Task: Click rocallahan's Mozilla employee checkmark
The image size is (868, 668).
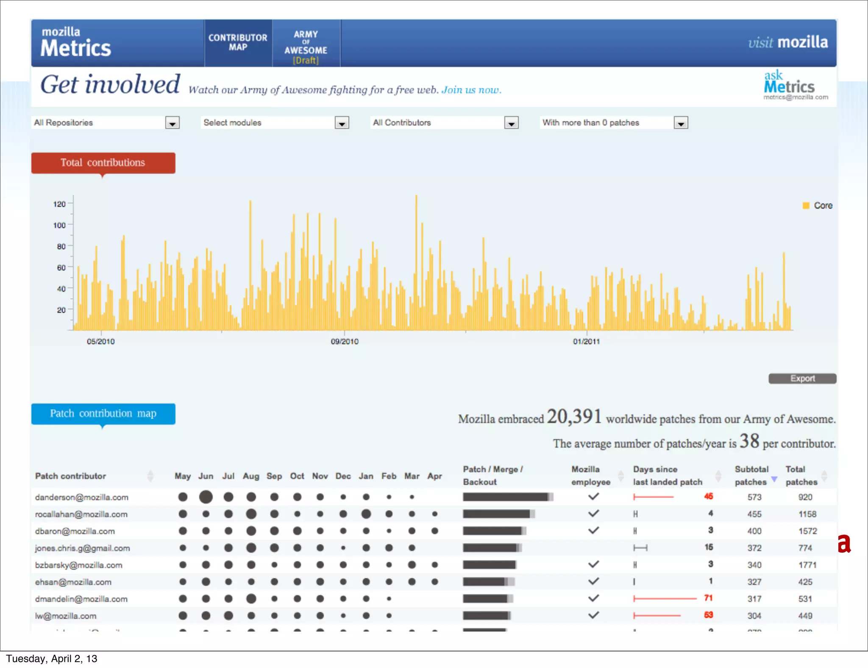Action: click(593, 513)
